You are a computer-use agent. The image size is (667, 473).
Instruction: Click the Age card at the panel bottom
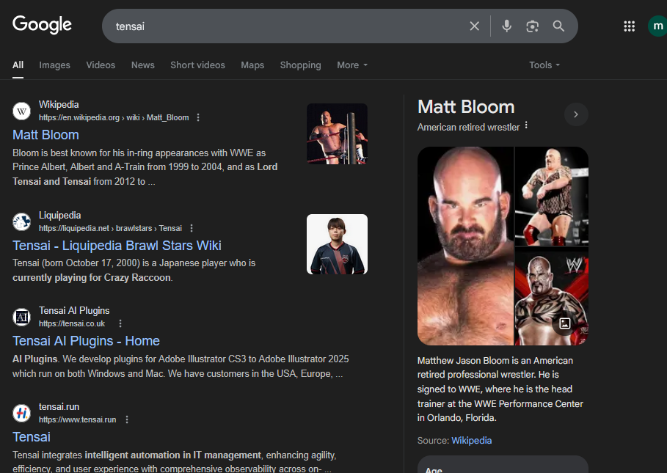click(x=503, y=464)
